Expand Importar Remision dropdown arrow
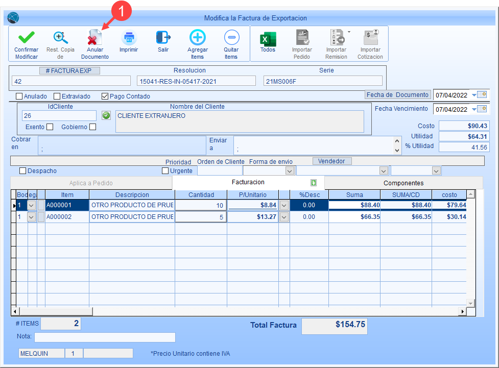This screenshot has width=499, height=368. point(349,32)
